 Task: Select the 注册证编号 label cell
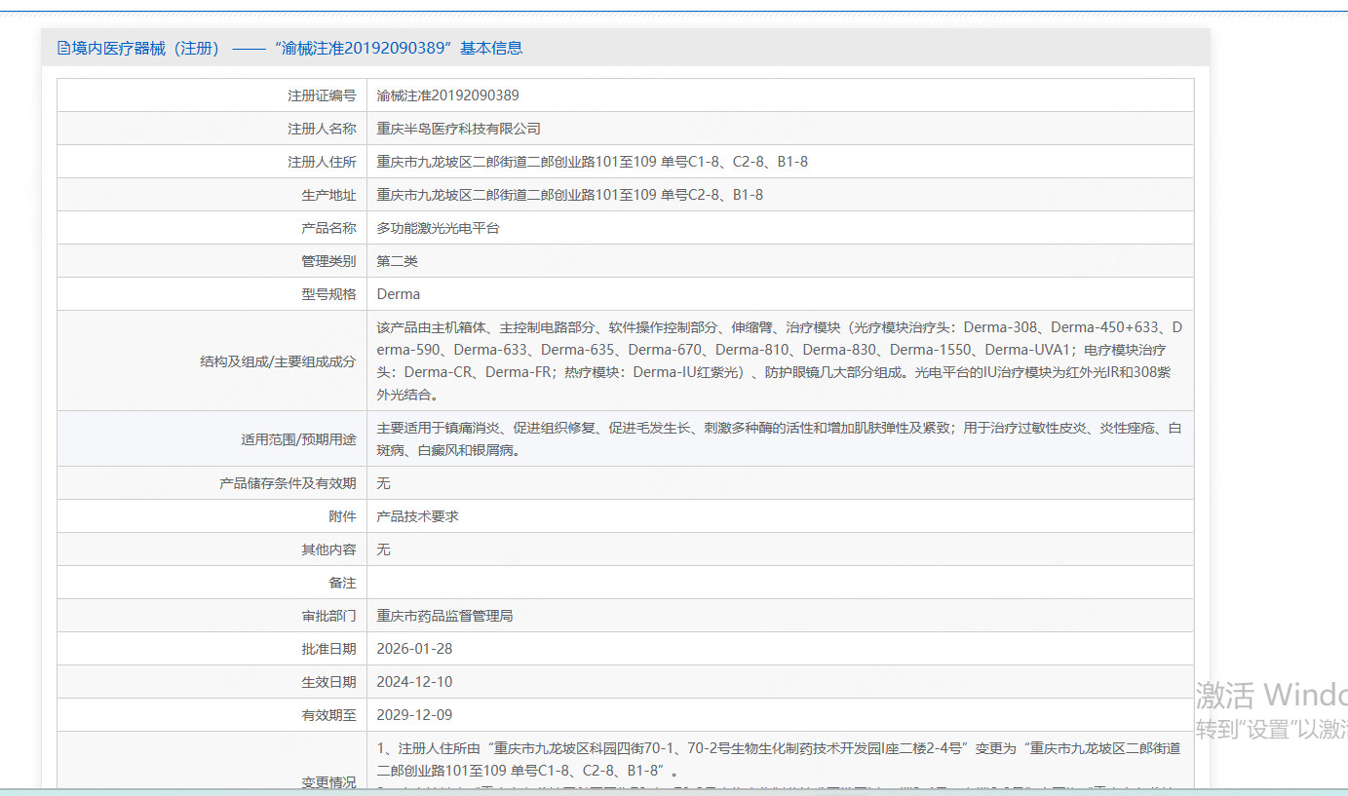tap(212, 95)
